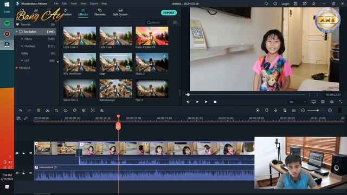Open the File menu
347x195 pixels.
[56, 4]
